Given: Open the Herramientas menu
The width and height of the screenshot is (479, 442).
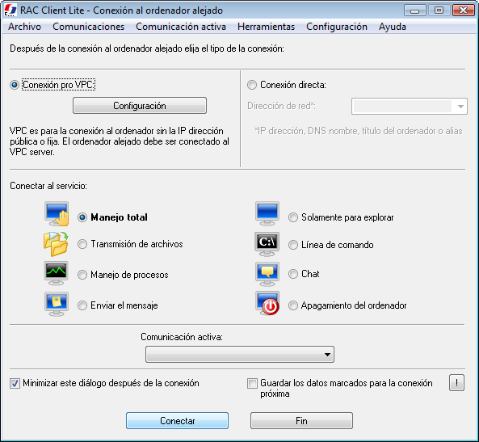Looking at the screenshot, I should (x=266, y=27).
